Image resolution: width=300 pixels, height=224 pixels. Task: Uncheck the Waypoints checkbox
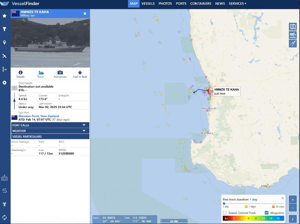(x=266, y=213)
